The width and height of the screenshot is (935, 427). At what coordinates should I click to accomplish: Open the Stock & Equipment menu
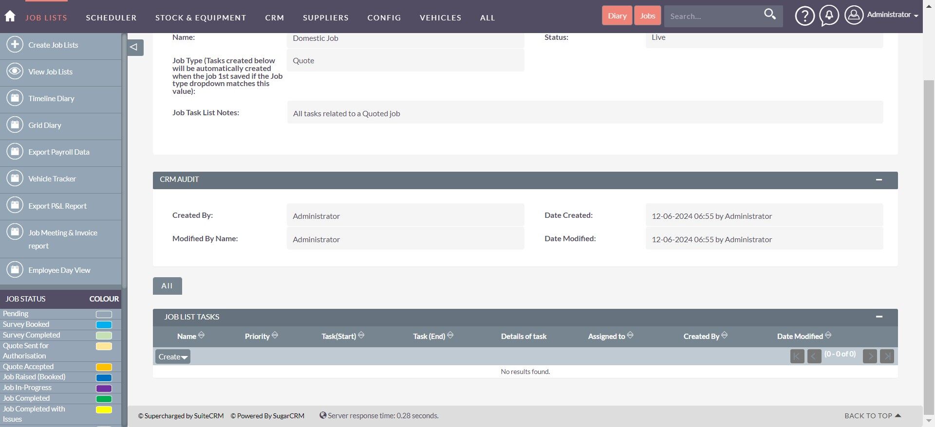pyautogui.click(x=201, y=18)
